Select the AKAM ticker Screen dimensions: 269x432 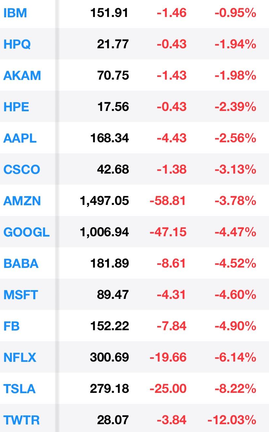[x=22, y=76]
